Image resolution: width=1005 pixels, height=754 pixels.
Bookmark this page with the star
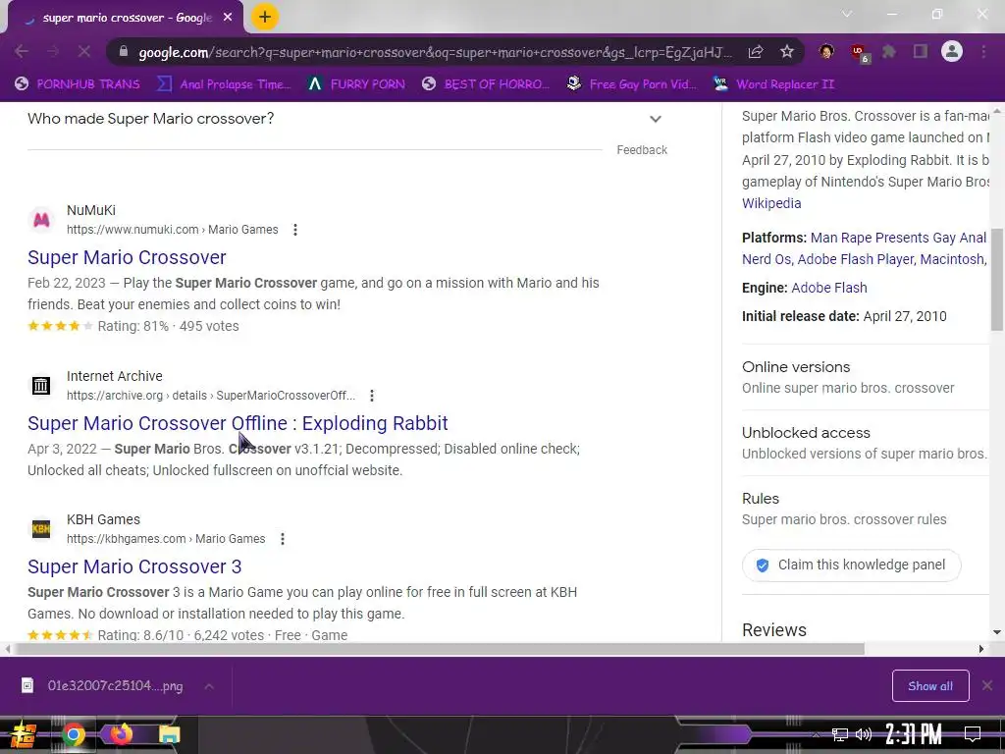787,51
